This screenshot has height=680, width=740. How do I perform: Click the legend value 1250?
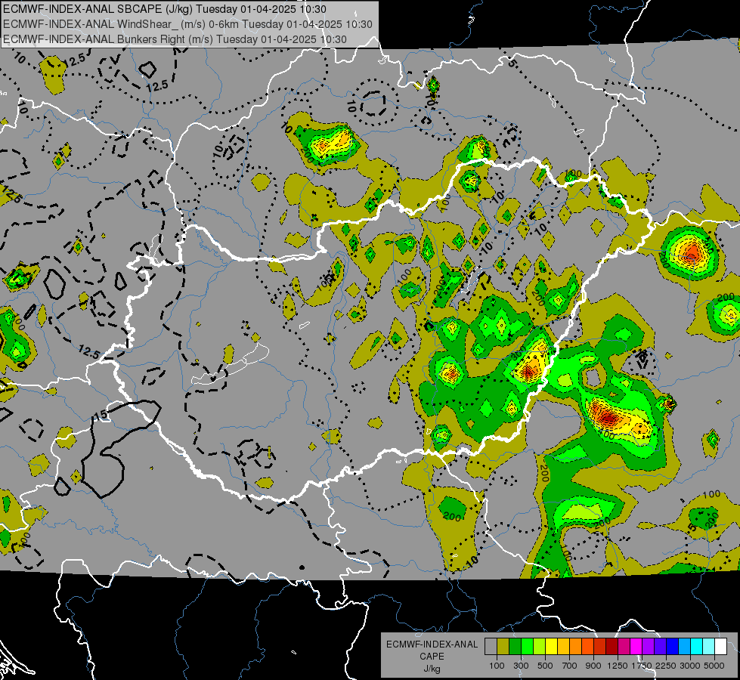point(618,666)
